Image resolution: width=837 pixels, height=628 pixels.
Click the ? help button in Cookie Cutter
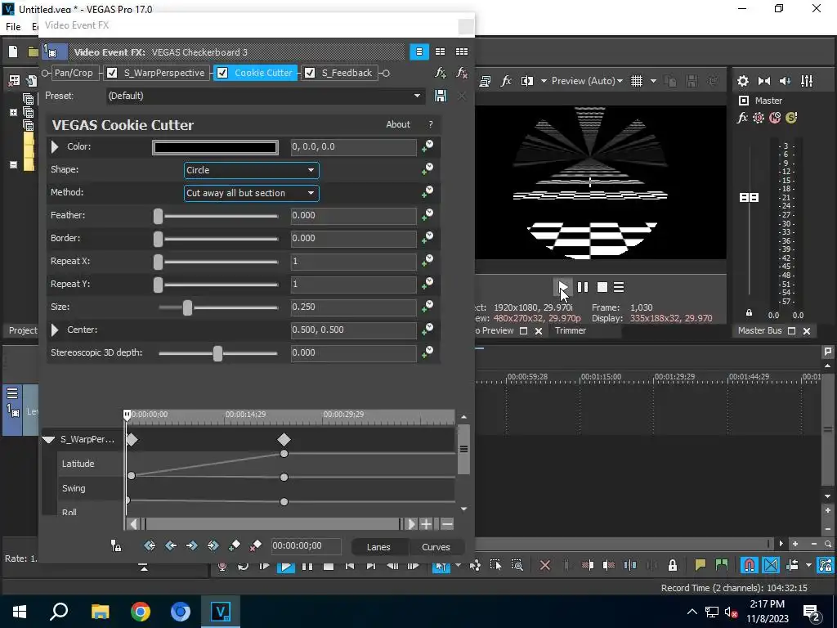431,124
